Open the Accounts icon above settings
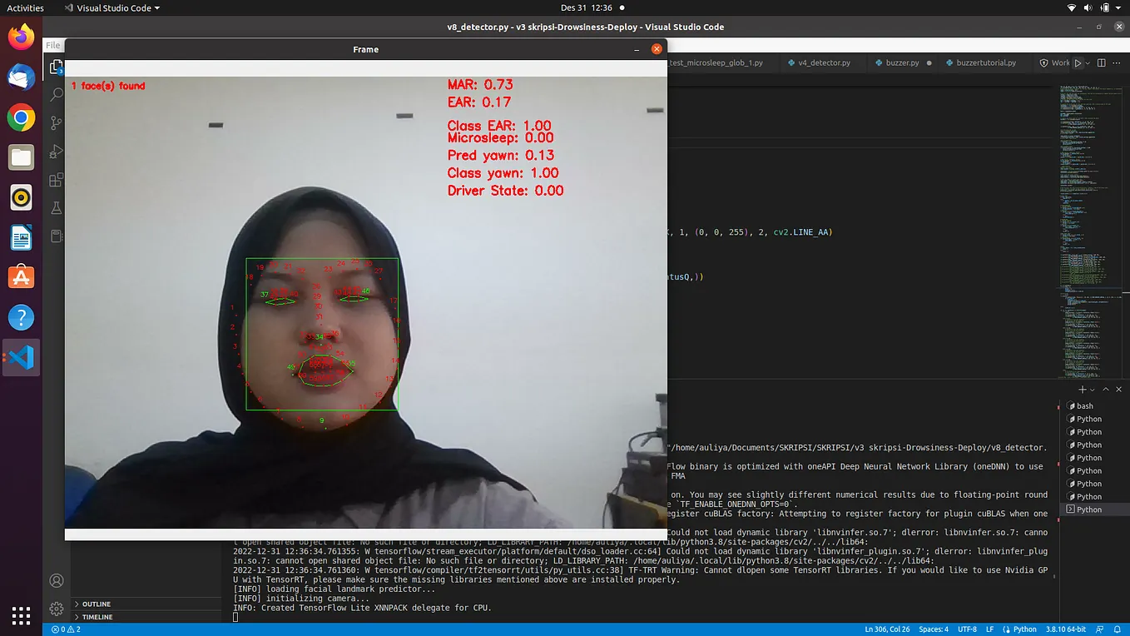Image resolution: width=1130 pixels, height=636 pixels. (x=56, y=580)
